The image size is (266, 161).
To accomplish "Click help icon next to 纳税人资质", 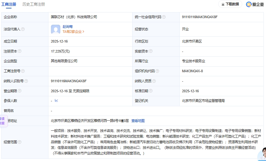I will (154, 81).
